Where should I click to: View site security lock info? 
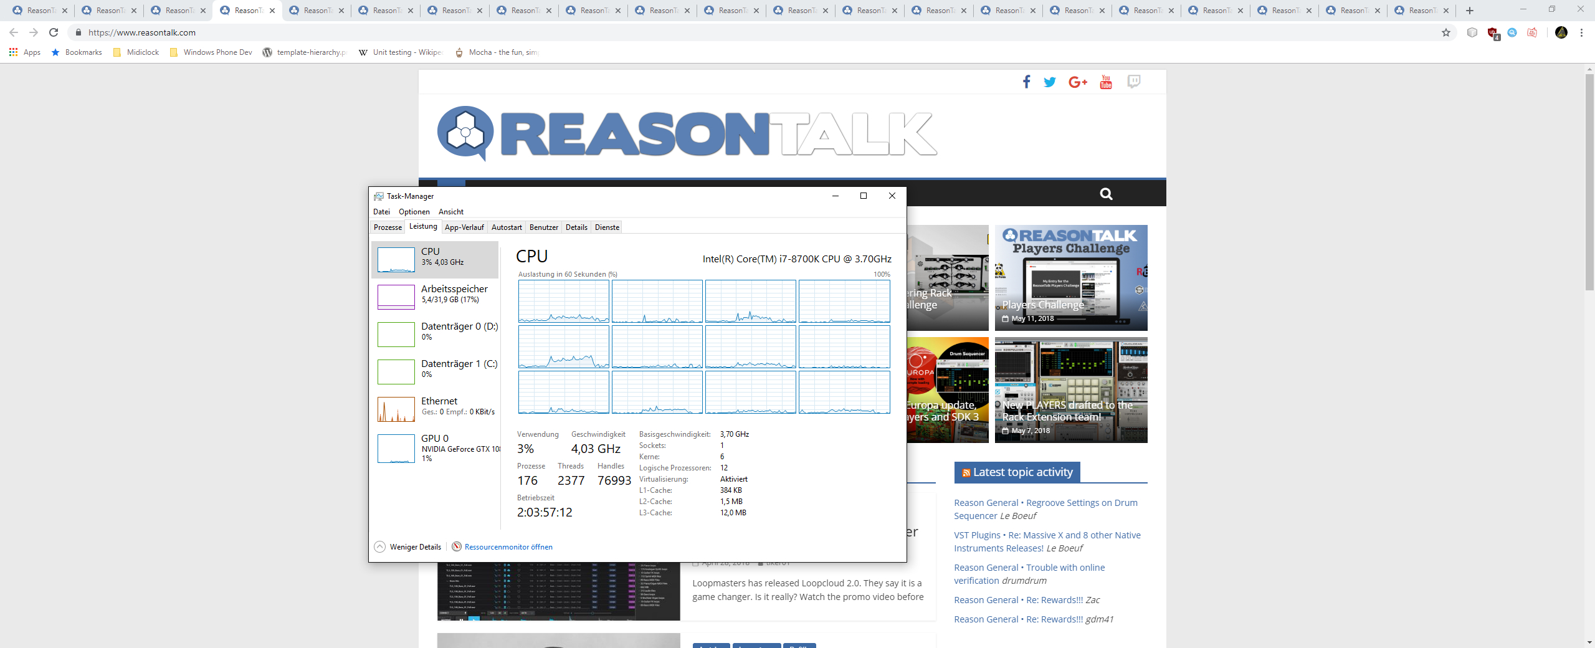coord(79,32)
